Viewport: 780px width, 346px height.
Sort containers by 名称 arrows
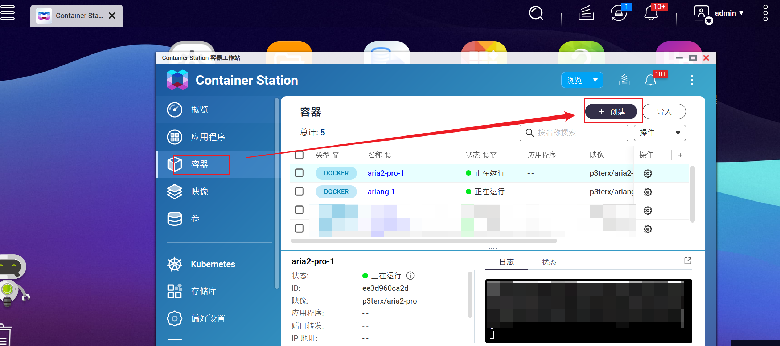click(388, 155)
